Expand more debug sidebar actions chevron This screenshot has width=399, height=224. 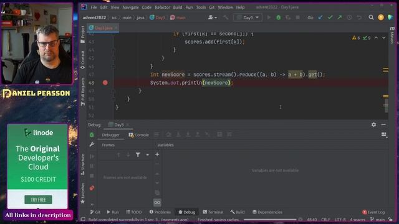[x=92, y=204]
